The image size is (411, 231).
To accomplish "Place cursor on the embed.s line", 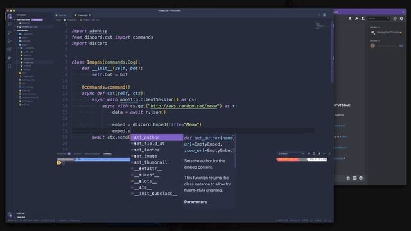I will 193,131.
